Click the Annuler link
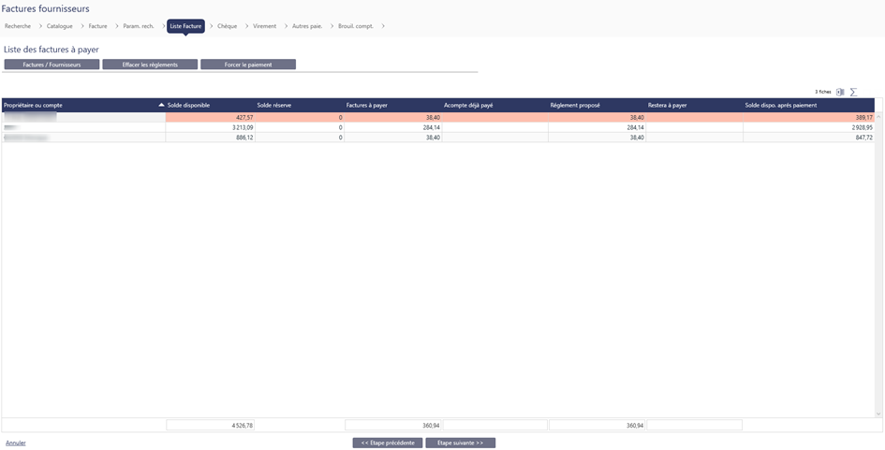This screenshot has height=450, width=885. click(16, 443)
